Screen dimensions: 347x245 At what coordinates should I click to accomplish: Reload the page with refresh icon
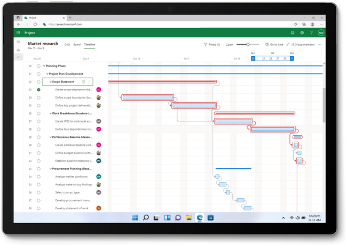35,24
